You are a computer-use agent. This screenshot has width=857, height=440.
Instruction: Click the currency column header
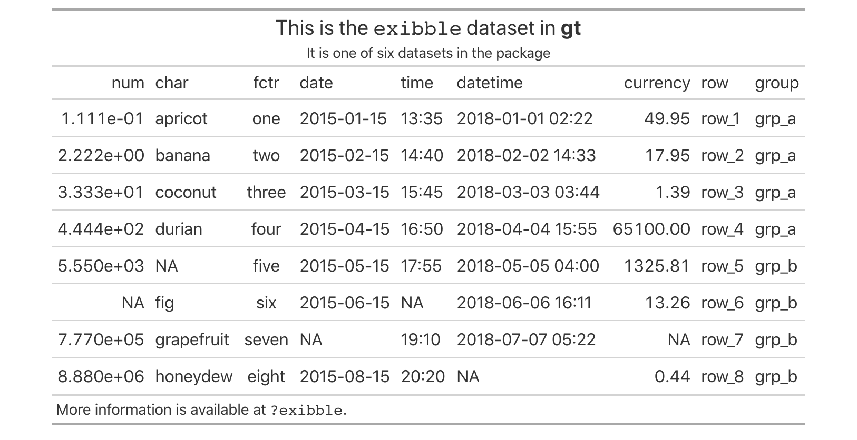656,83
